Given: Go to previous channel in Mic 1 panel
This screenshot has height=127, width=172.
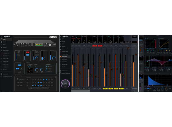Looking at the screenshot, I should point(145,36).
